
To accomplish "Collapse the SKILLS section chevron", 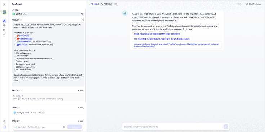I will click(21, 91).
